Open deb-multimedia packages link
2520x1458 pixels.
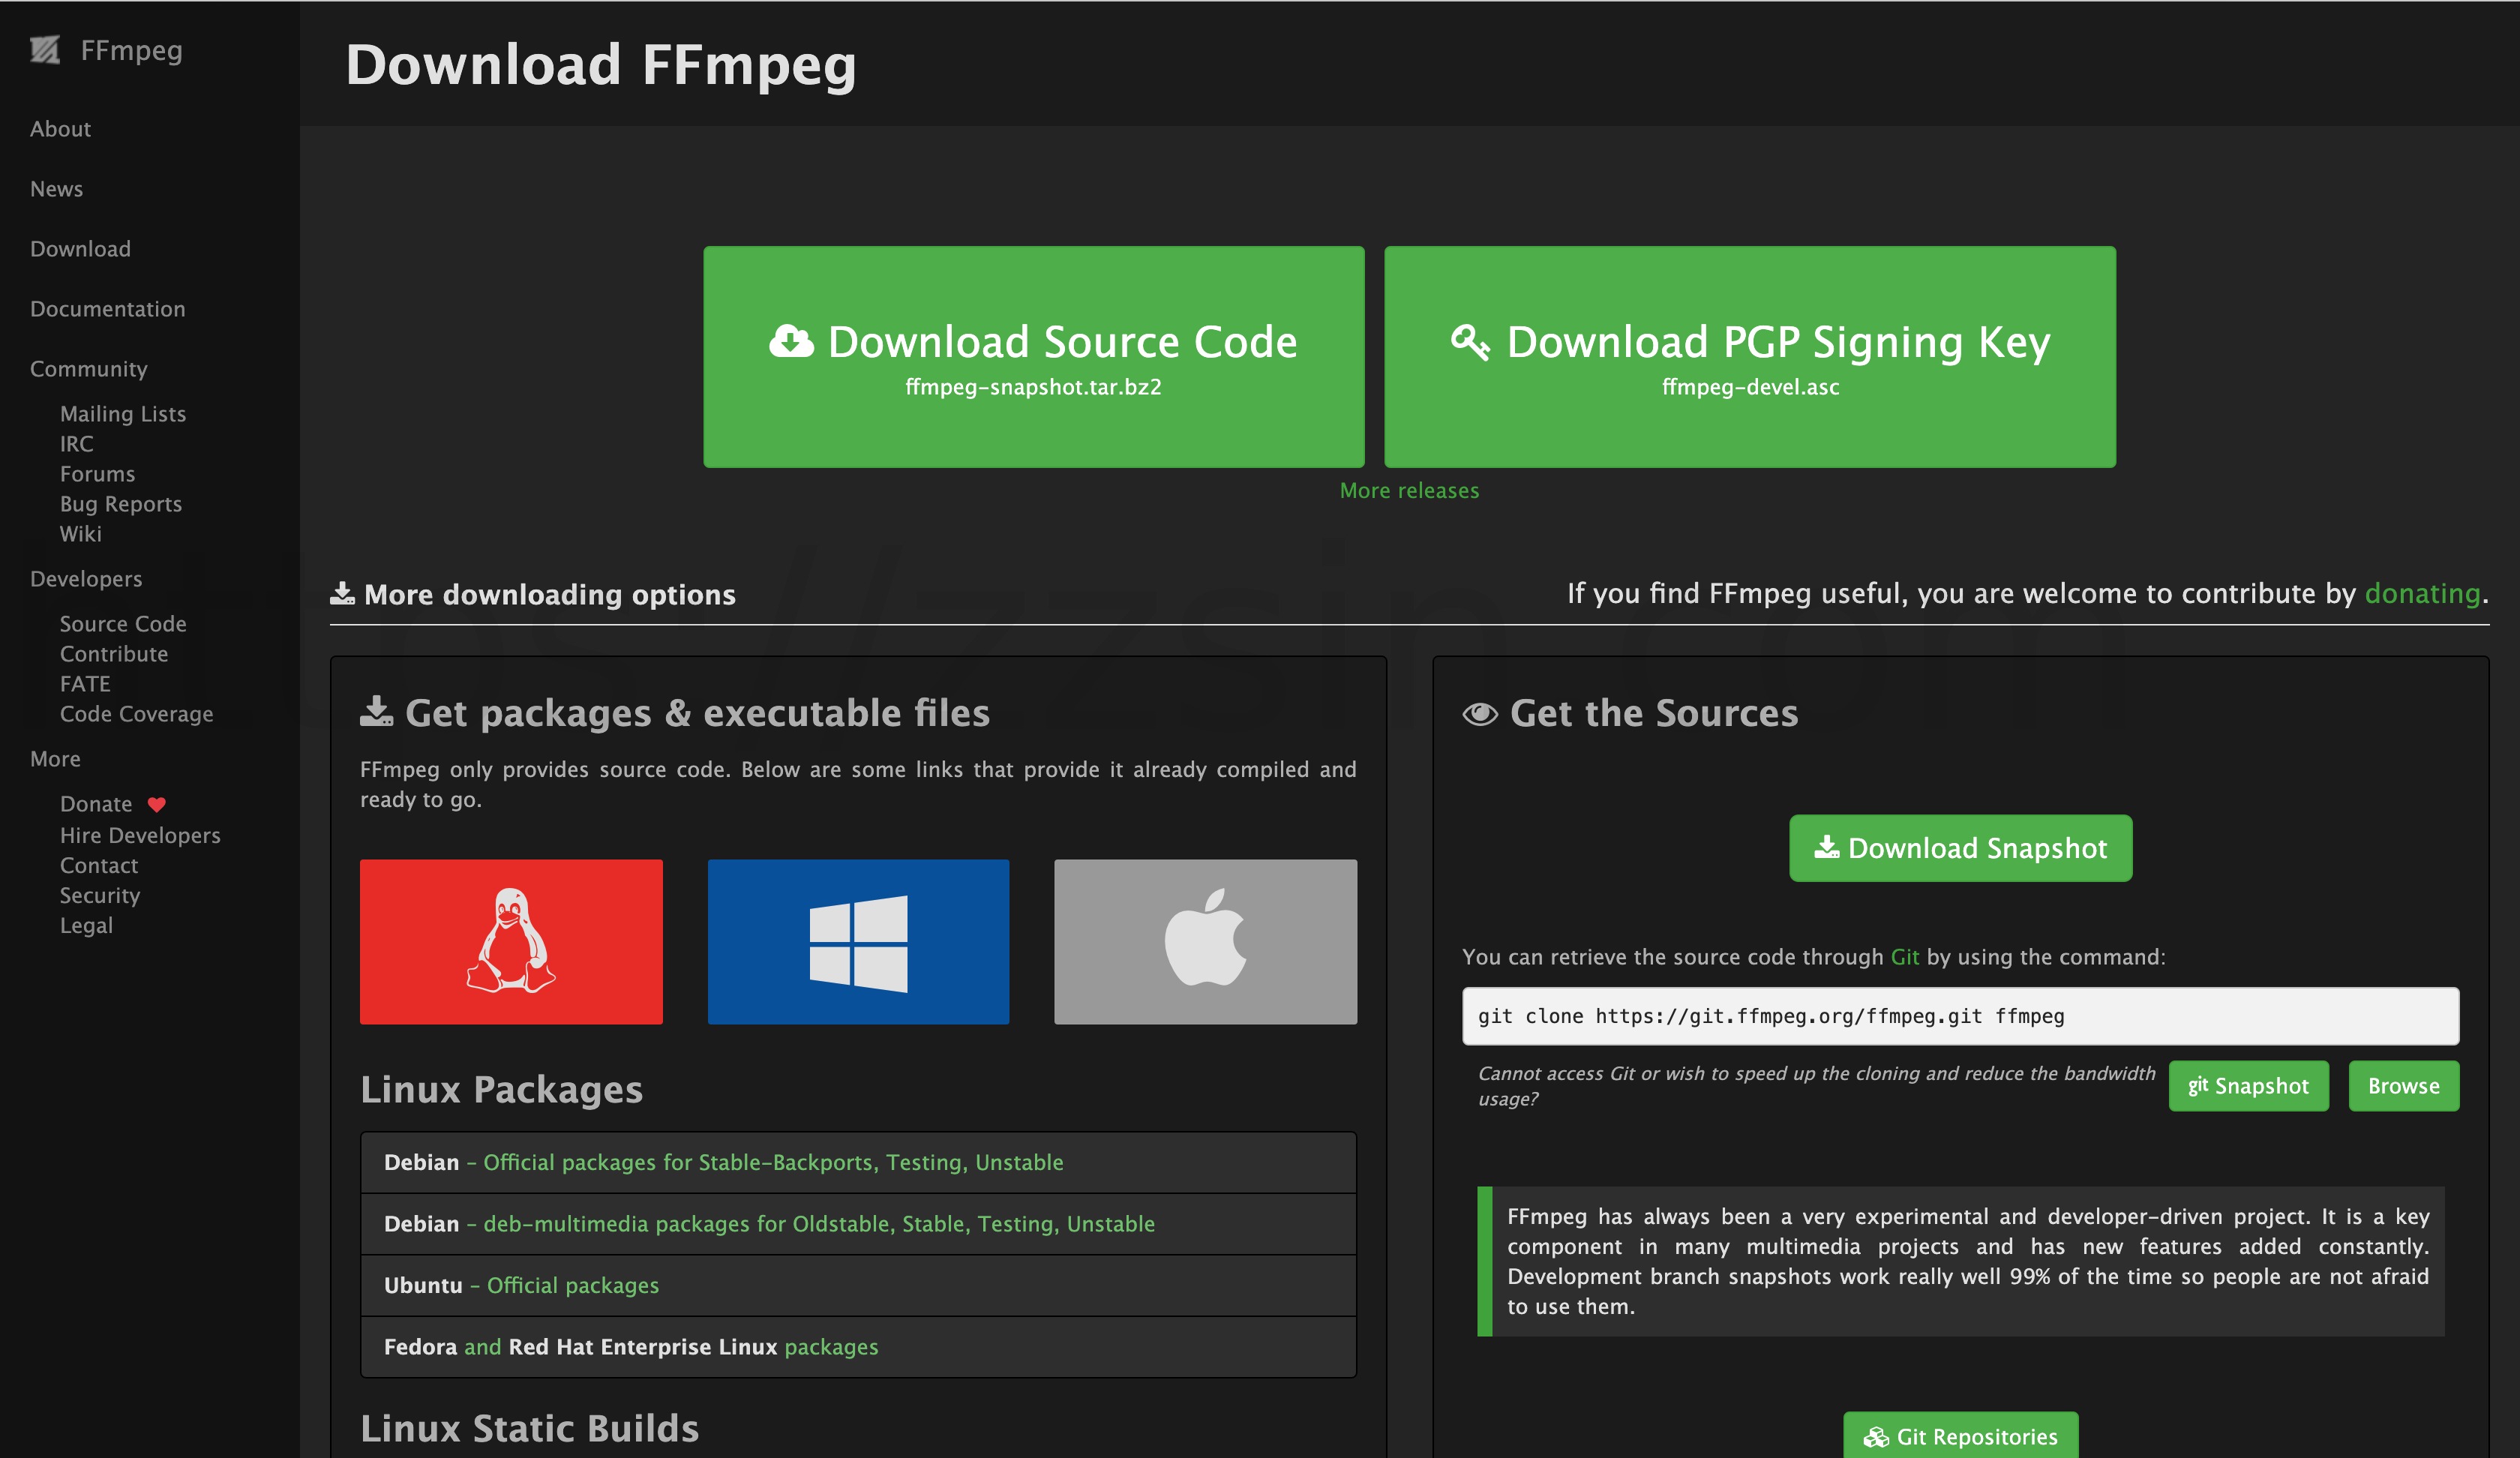click(x=819, y=1224)
